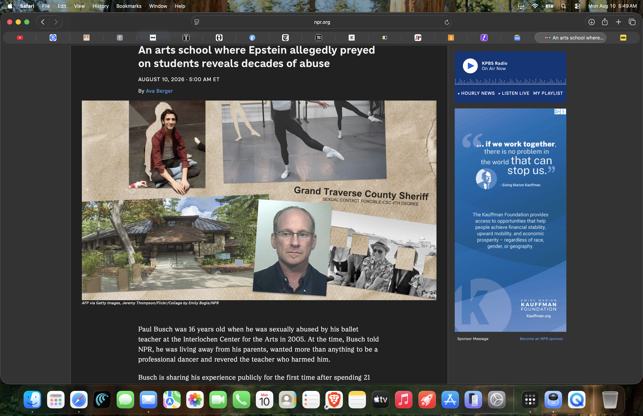Open FaceTime from the Dock

[x=218, y=400]
